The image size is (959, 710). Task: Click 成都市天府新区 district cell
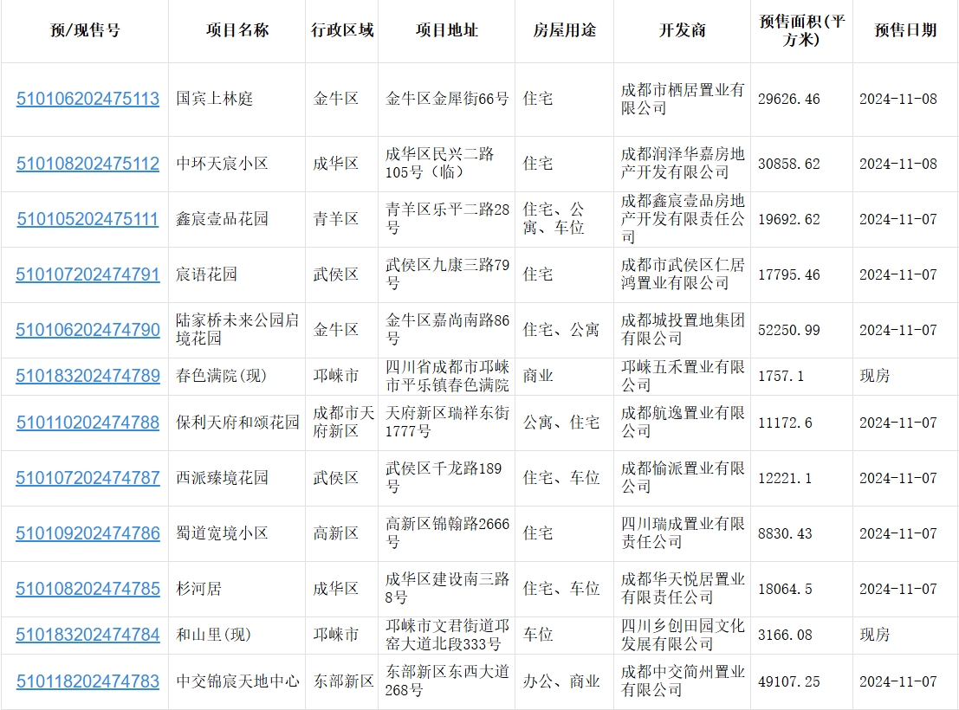[343, 422]
